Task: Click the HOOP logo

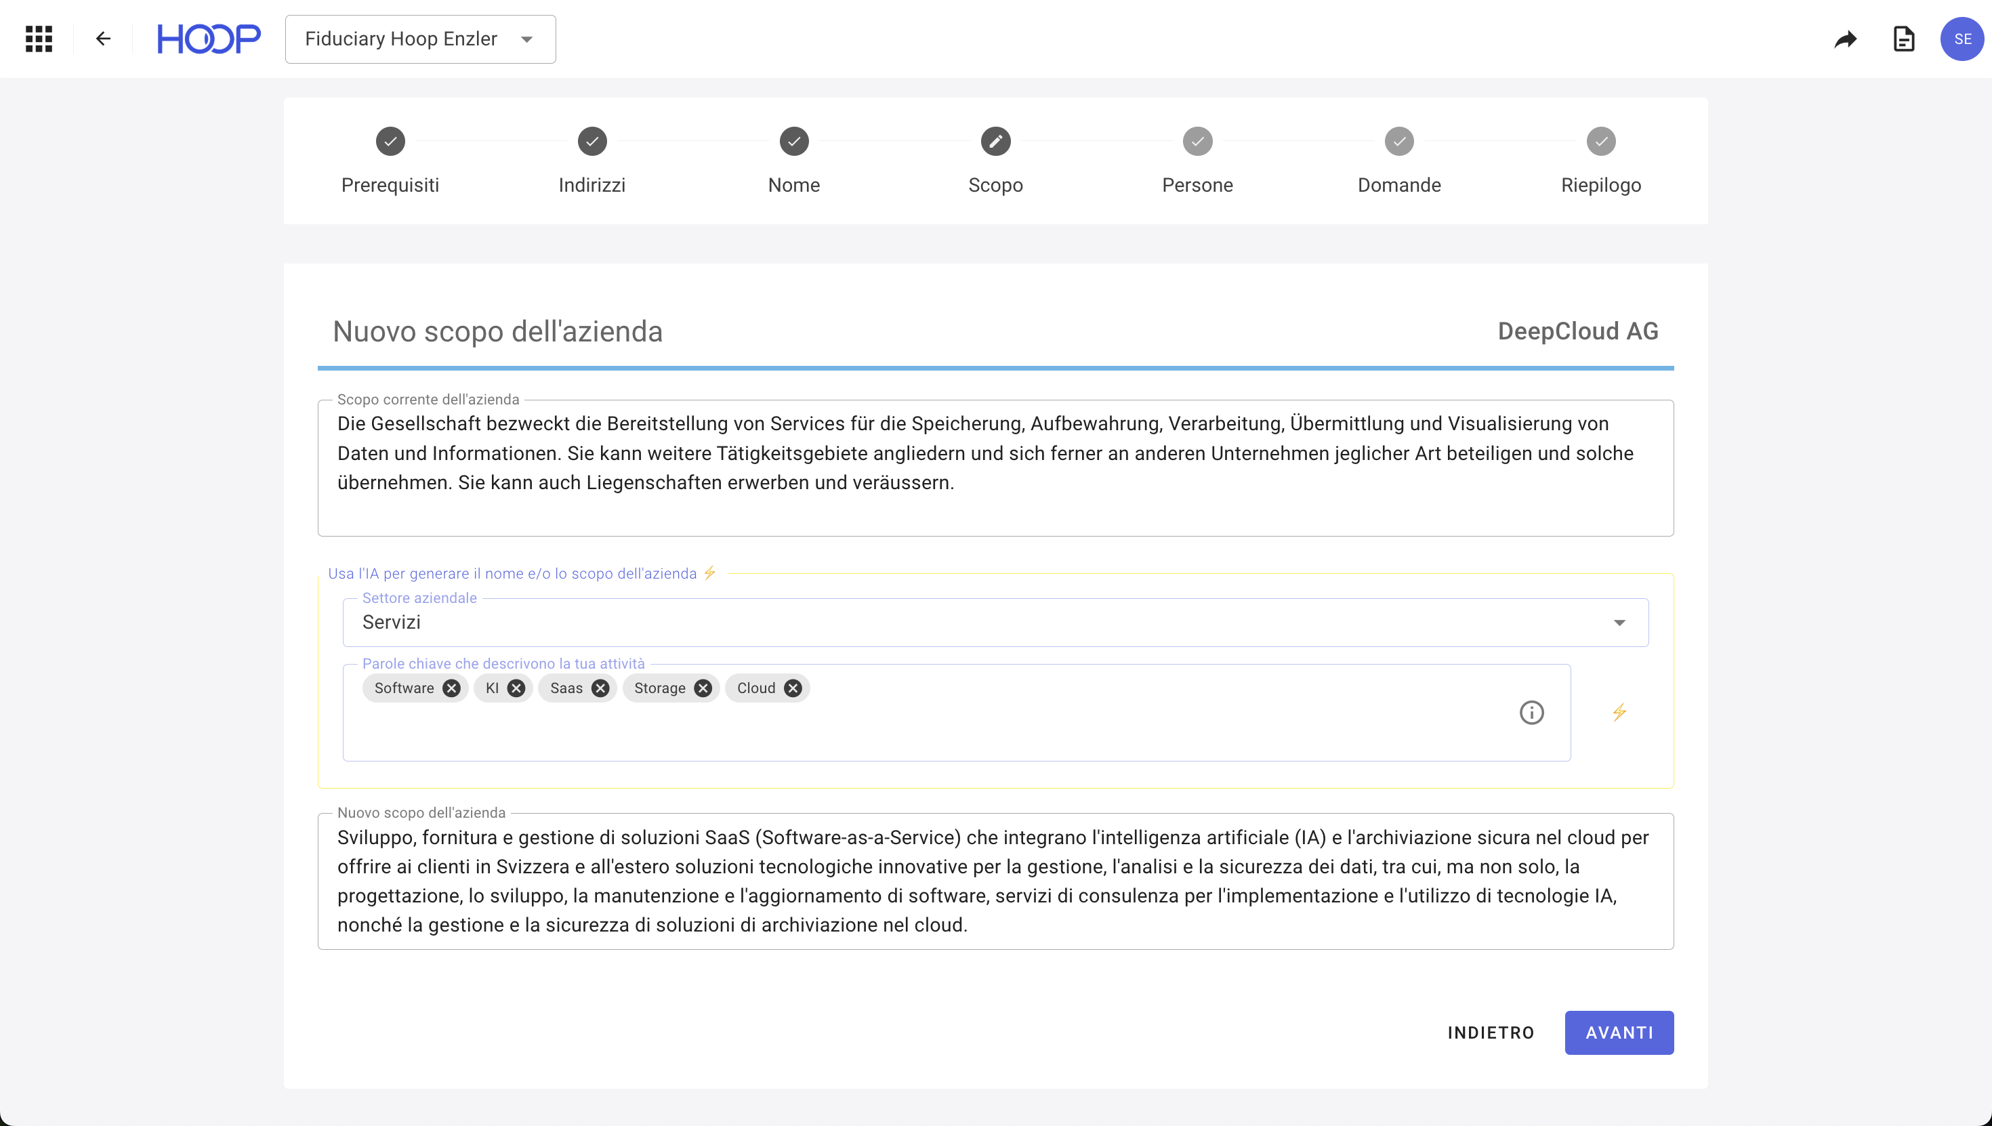Action: [209, 39]
